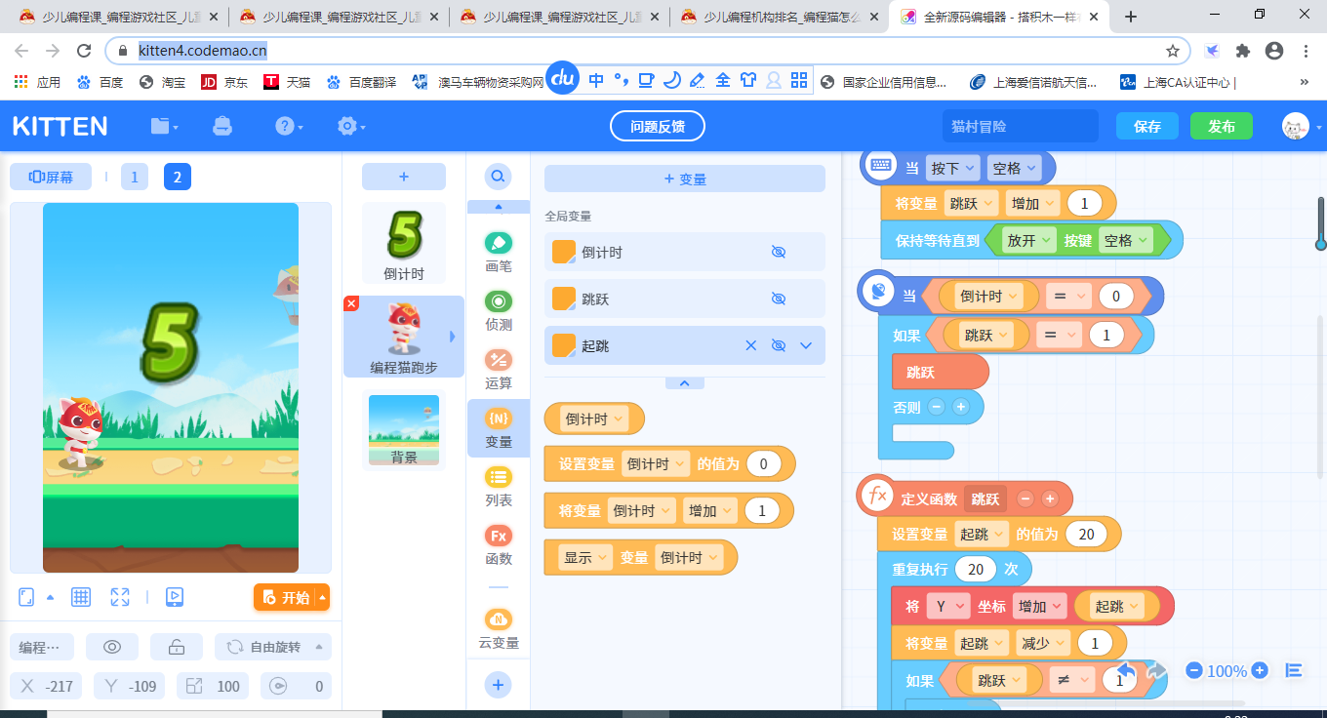Viewport: 1327px width, 718px height.
Task: Click the + 变量 add variable button
Action: pos(685,179)
